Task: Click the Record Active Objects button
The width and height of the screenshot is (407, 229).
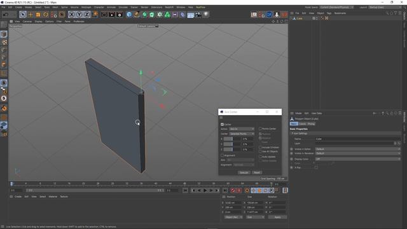Action: tap(233, 191)
